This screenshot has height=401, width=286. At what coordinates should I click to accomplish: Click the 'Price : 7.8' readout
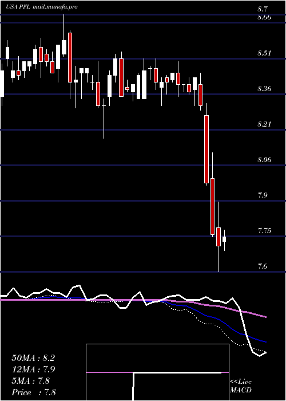(34, 392)
